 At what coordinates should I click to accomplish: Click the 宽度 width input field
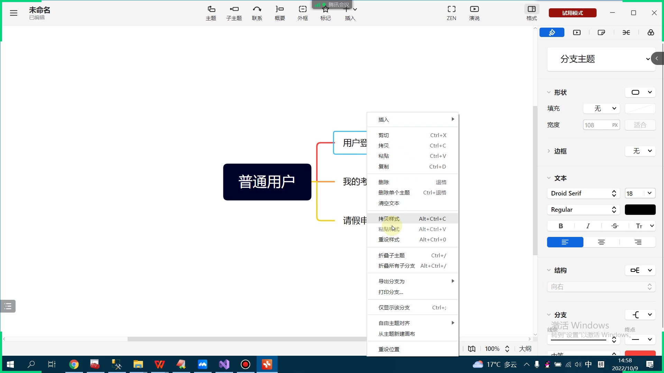[x=597, y=125]
